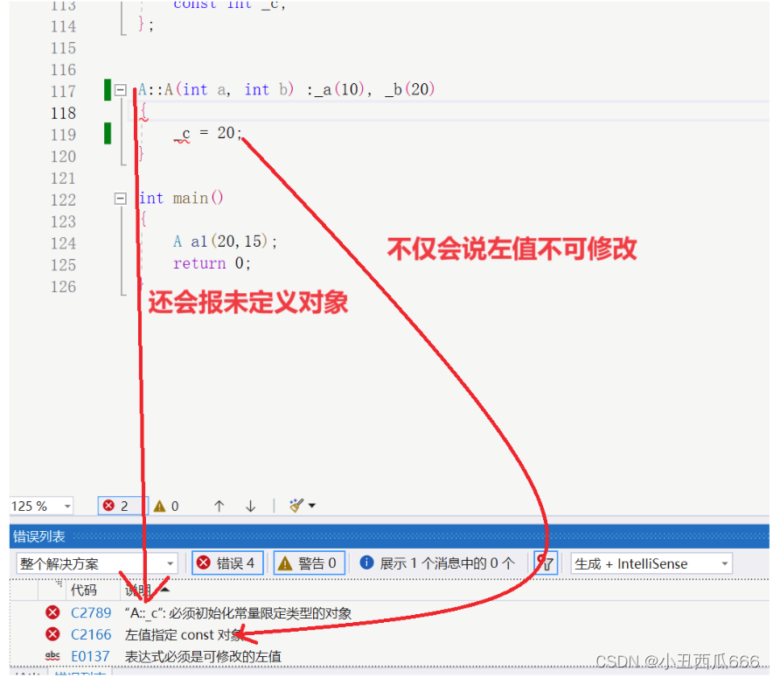
Task: Select the 表达式必须是可修改的左值 error description
Action: 203,656
